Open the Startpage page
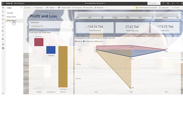The image size is (183, 114). [10, 13]
